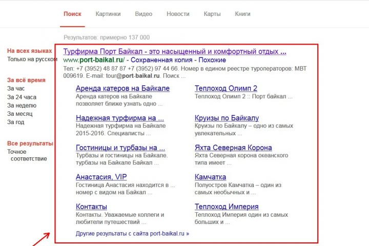
Task: Open the Книги tab
Action: 242,14
